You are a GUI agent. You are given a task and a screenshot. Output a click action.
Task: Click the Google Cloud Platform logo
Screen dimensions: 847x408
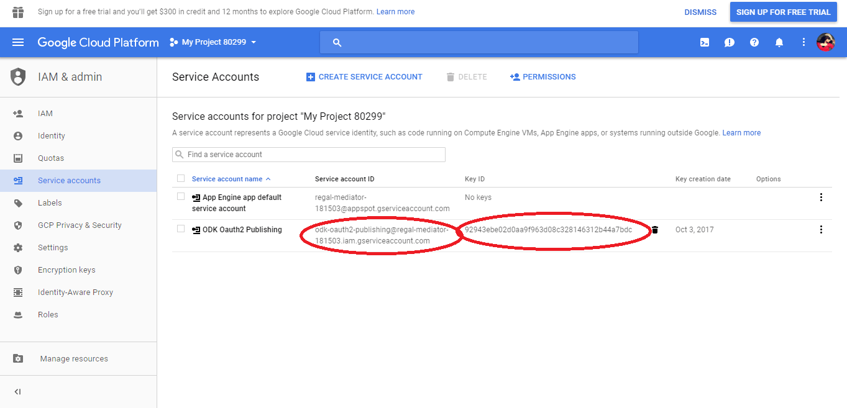click(98, 42)
